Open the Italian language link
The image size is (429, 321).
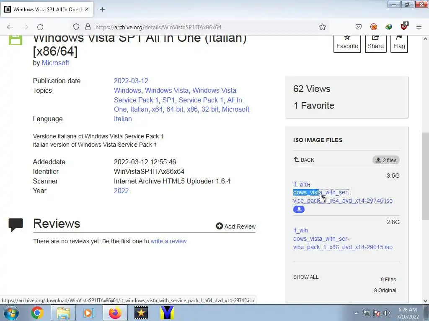(123, 119)
